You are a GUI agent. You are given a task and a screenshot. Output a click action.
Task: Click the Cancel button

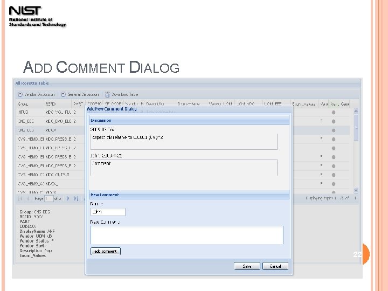[x=275, y=266]
